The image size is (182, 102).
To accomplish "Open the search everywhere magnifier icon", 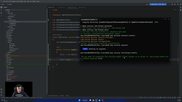I will pos(178,5).
